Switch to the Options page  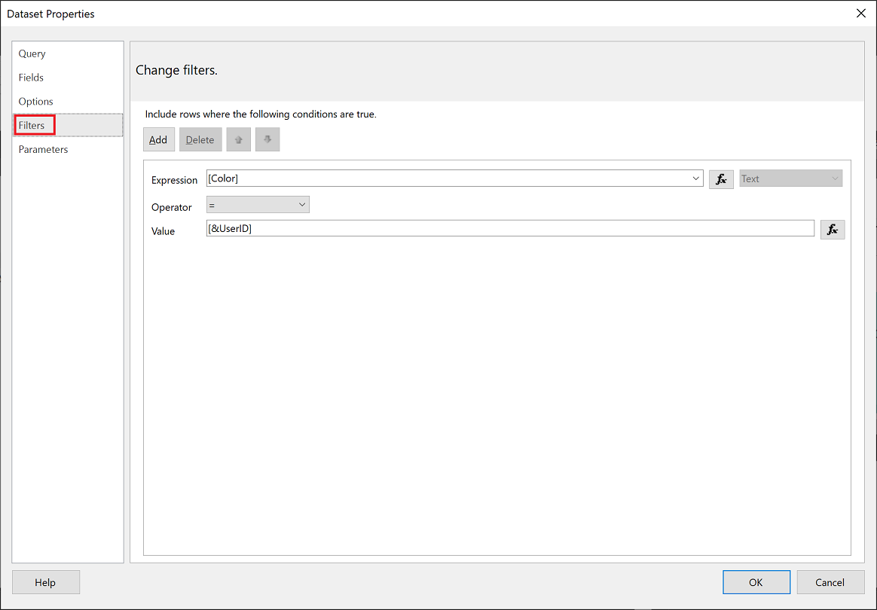tap(35, 101)
